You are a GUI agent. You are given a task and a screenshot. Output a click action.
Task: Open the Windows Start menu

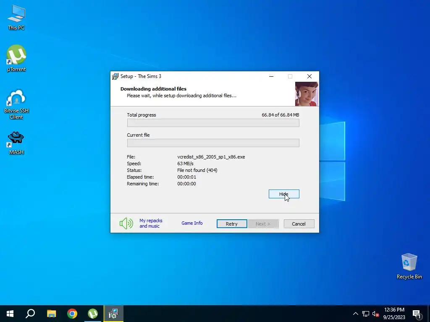pyautogui.click(x=10, y=314)
